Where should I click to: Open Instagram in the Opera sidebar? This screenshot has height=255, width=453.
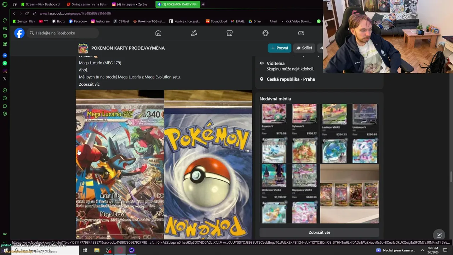point(5,71)
